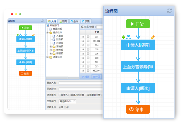Click the 所有部门 root computer icon
182x124 pixels.
click(x=48, y=25)
